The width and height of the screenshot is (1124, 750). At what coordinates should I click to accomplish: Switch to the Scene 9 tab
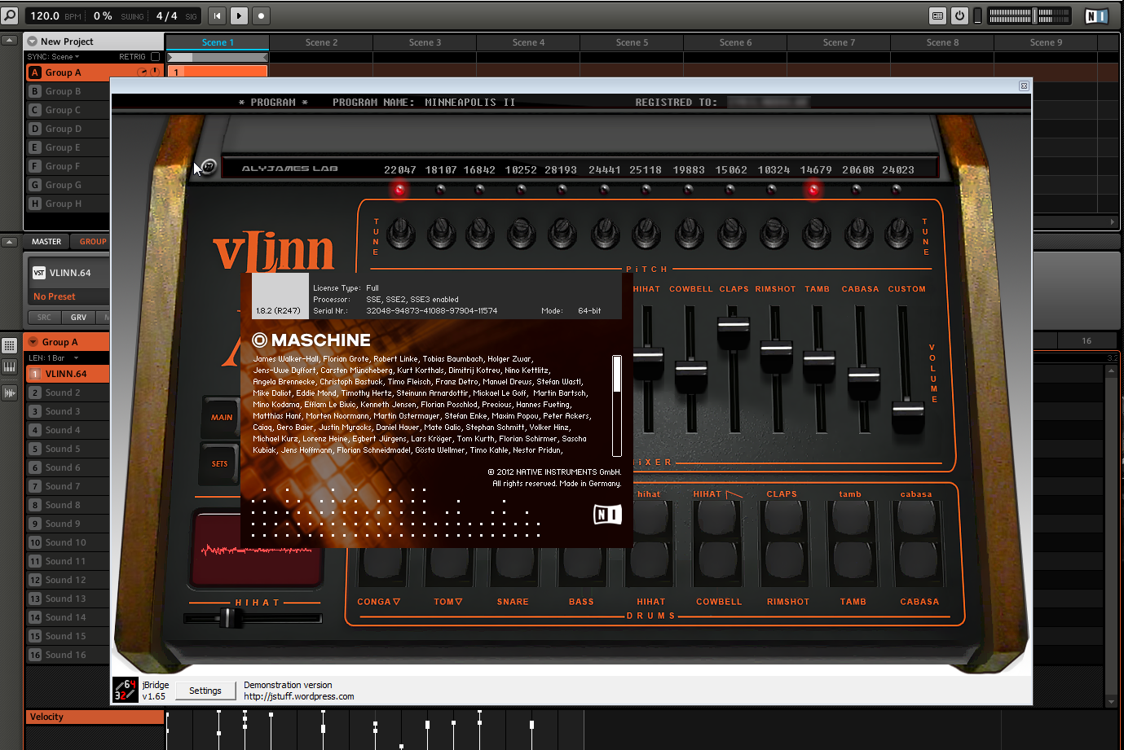[1046, 42]
